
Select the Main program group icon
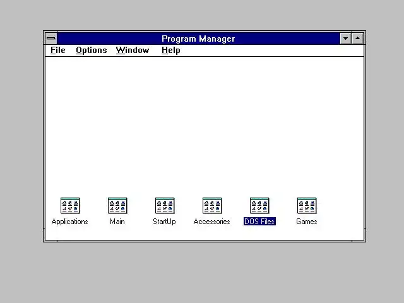click(x=117, y=206)
